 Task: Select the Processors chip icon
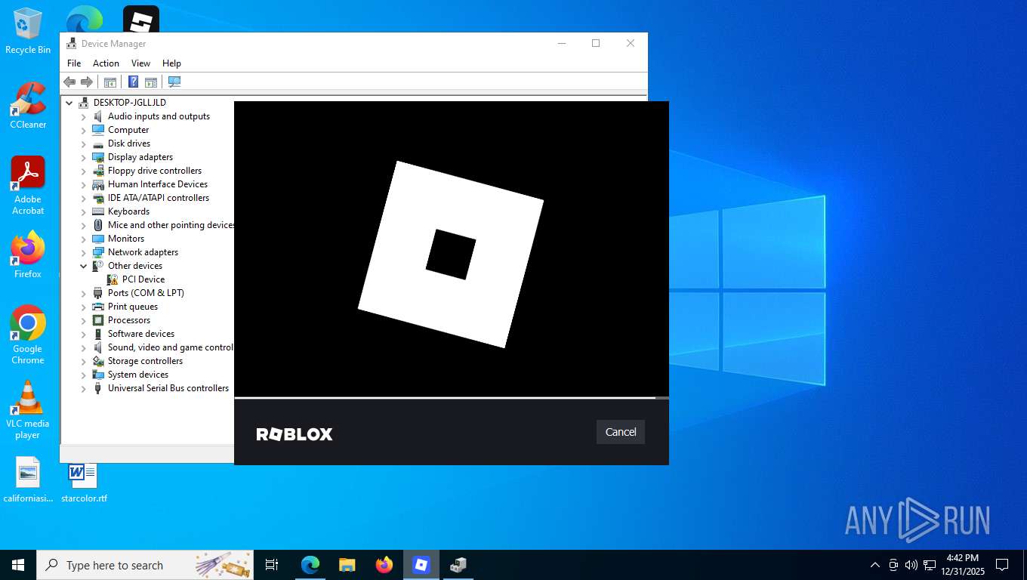click(98, 320)
